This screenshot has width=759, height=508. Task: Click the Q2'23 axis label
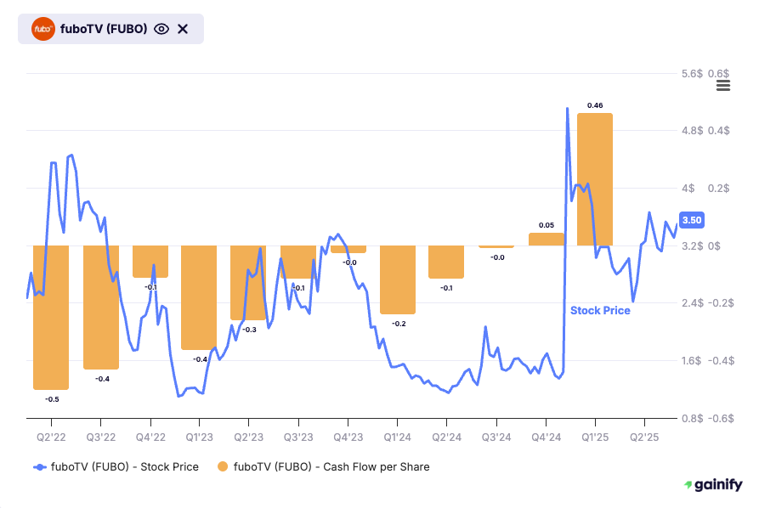[249, 437]
